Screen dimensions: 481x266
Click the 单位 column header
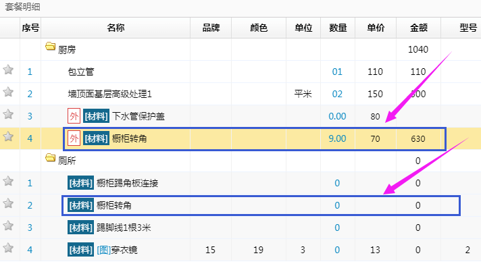tap(303, 28)
